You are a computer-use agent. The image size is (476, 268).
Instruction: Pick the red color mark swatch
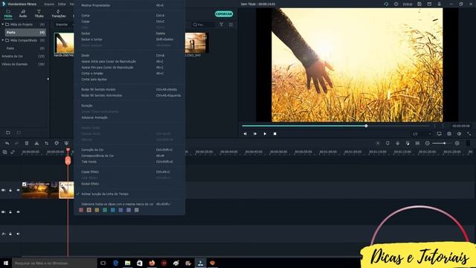click(x=81, y=210)
